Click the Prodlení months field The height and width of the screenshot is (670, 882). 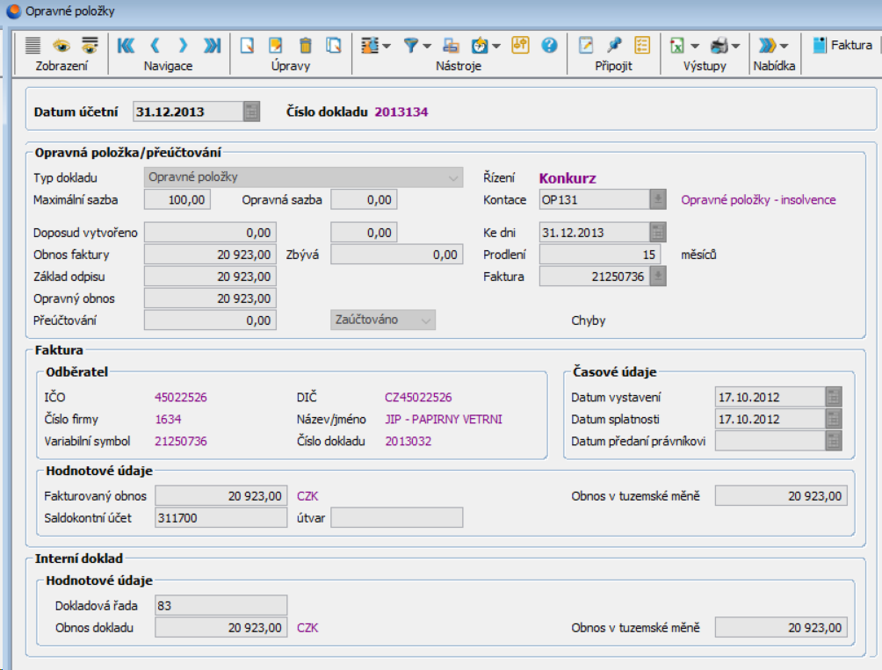coord(602,255)
